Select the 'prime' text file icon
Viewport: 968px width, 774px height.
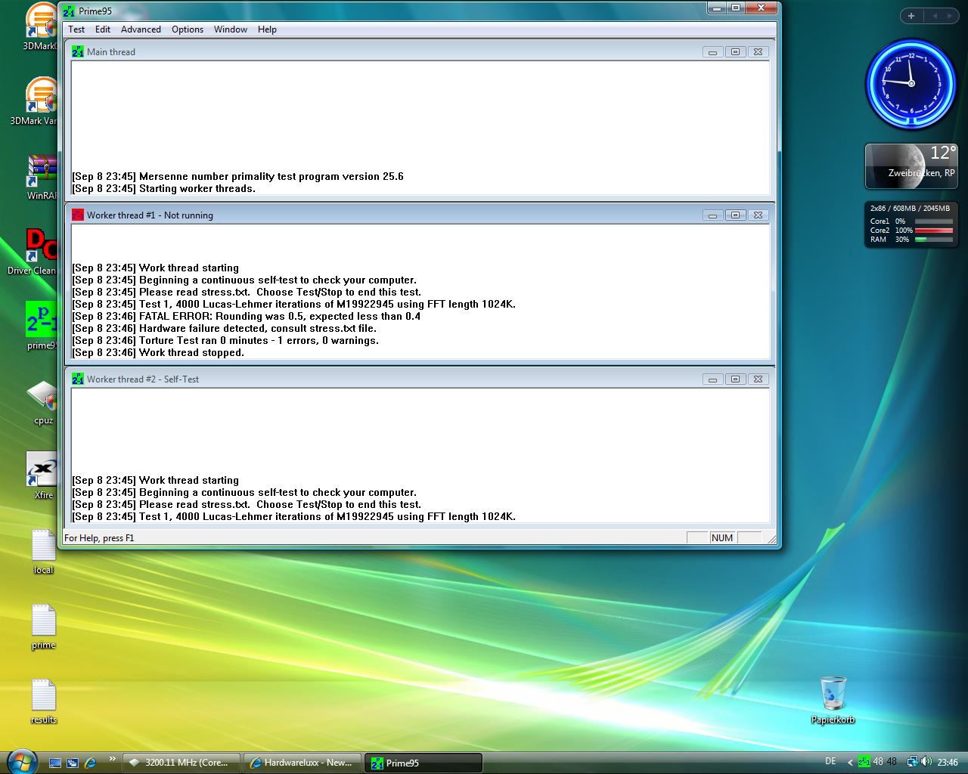point(43,626)
